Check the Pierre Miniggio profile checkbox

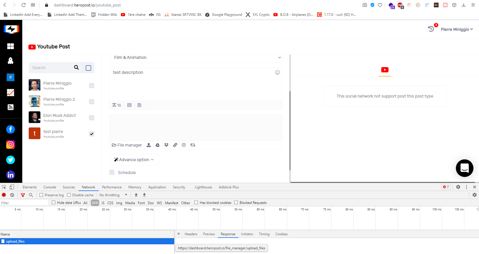[92, 86]
